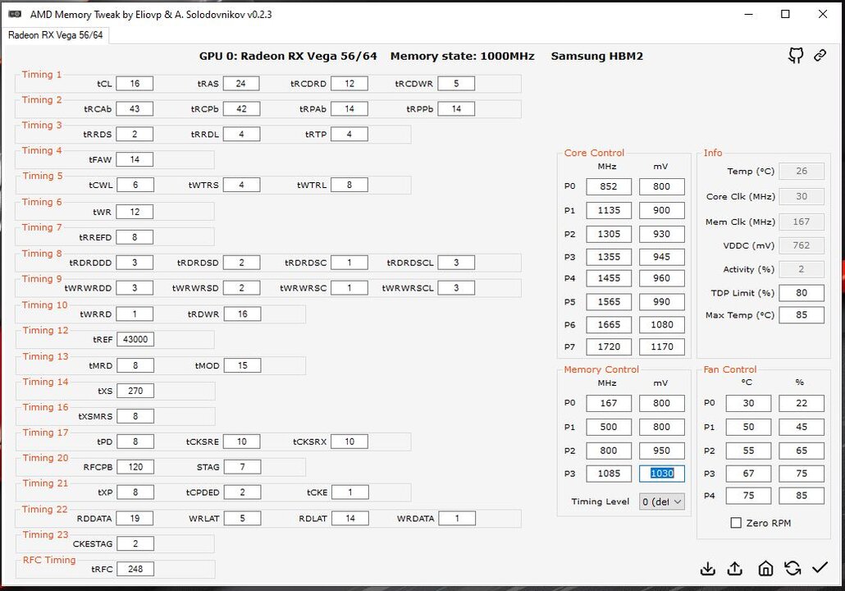The height and width of the screenshot is (591, 845).
Task: Open the Timing Level dropdown
Action: (x=662, y=502)
